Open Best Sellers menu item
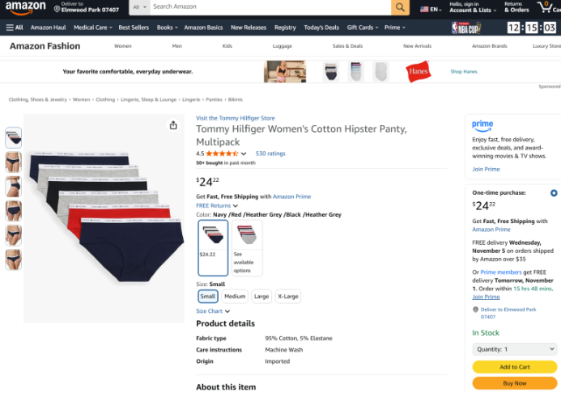This screenshot has height=409, width=561. 134,27
